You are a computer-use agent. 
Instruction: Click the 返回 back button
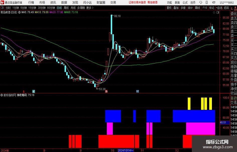[226, 8]
